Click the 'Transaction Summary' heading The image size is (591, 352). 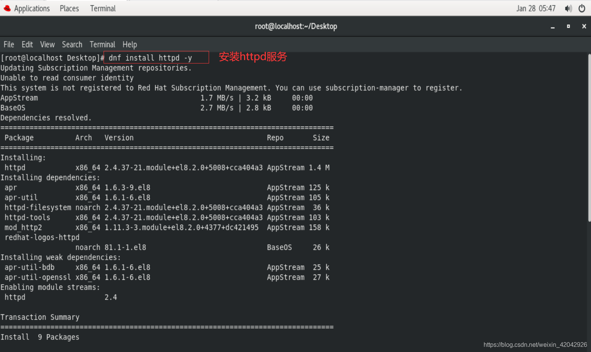(40, 317)
